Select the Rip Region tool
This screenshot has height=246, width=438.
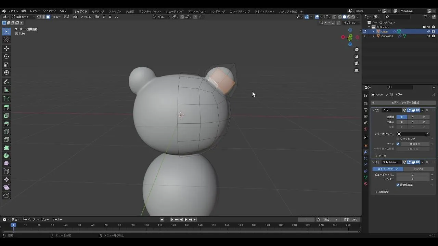[7, 195]
